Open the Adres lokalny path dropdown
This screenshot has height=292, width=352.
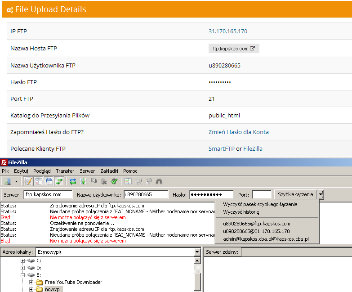(197, 252)
